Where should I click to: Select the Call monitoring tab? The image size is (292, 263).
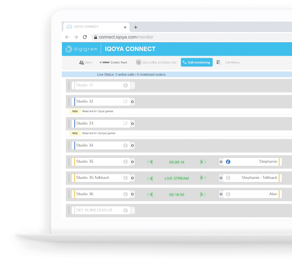point(197,62)
